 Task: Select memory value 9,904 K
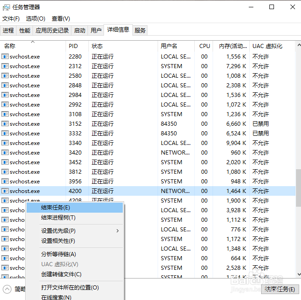236,143
